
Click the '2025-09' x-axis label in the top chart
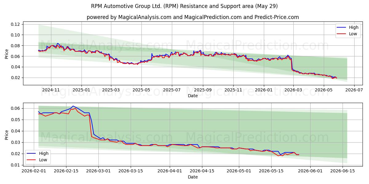[203, 90]
